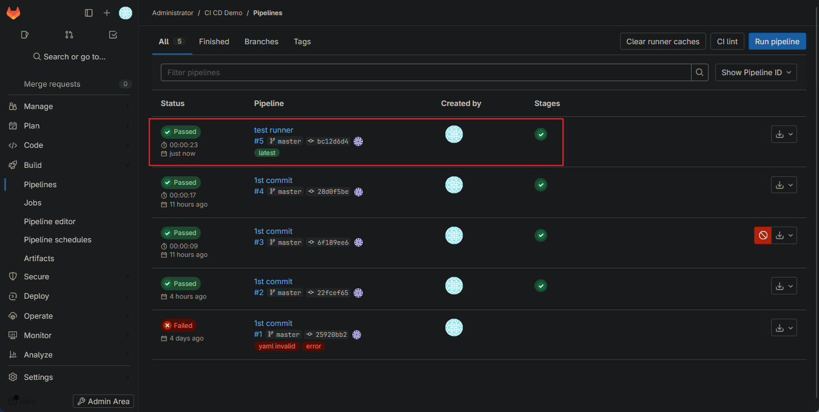Click CI CD Demo breadcrumb link
Image resolution: width=819 pixels, height=412 pixels.
[223, 13]
